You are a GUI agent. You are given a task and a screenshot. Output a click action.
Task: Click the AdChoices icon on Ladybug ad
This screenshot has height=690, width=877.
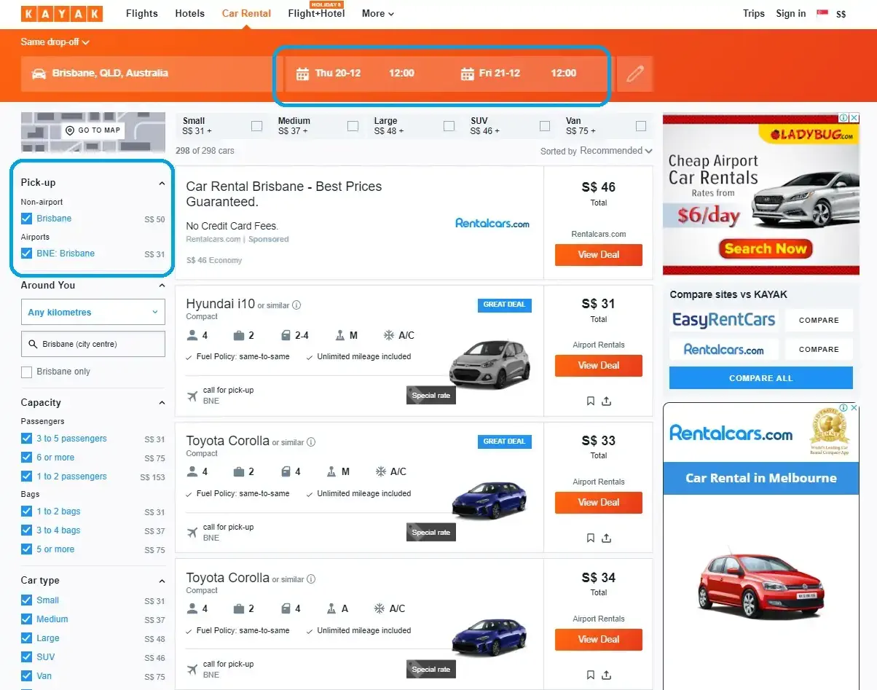point(843,118)
